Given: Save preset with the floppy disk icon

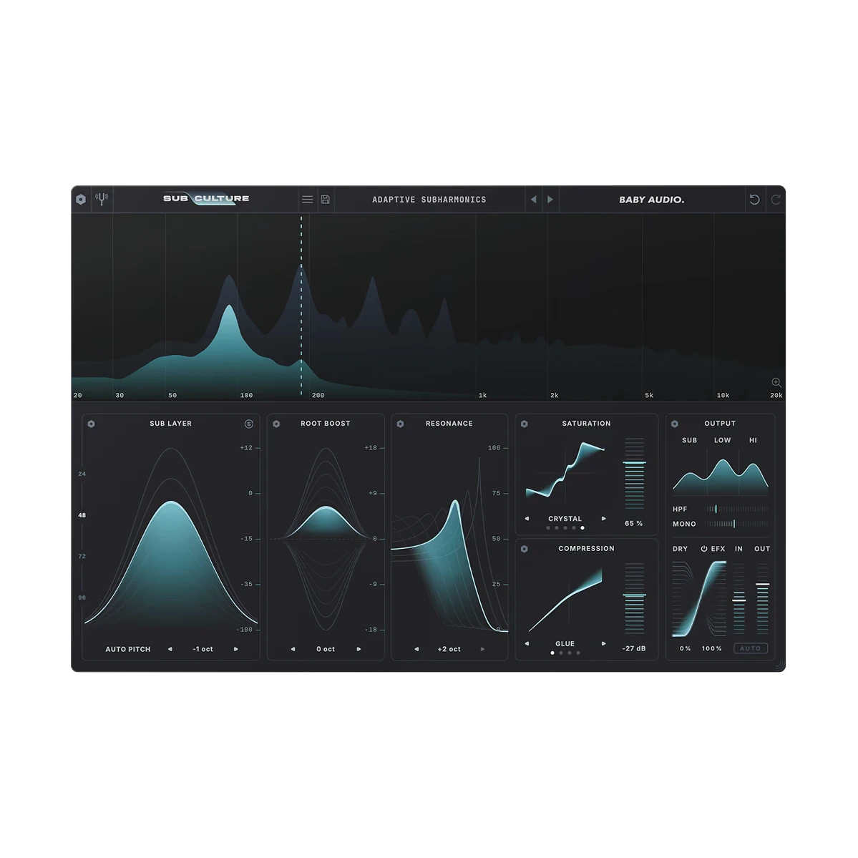Looking at the screenshot, I should tap(325, 200).
